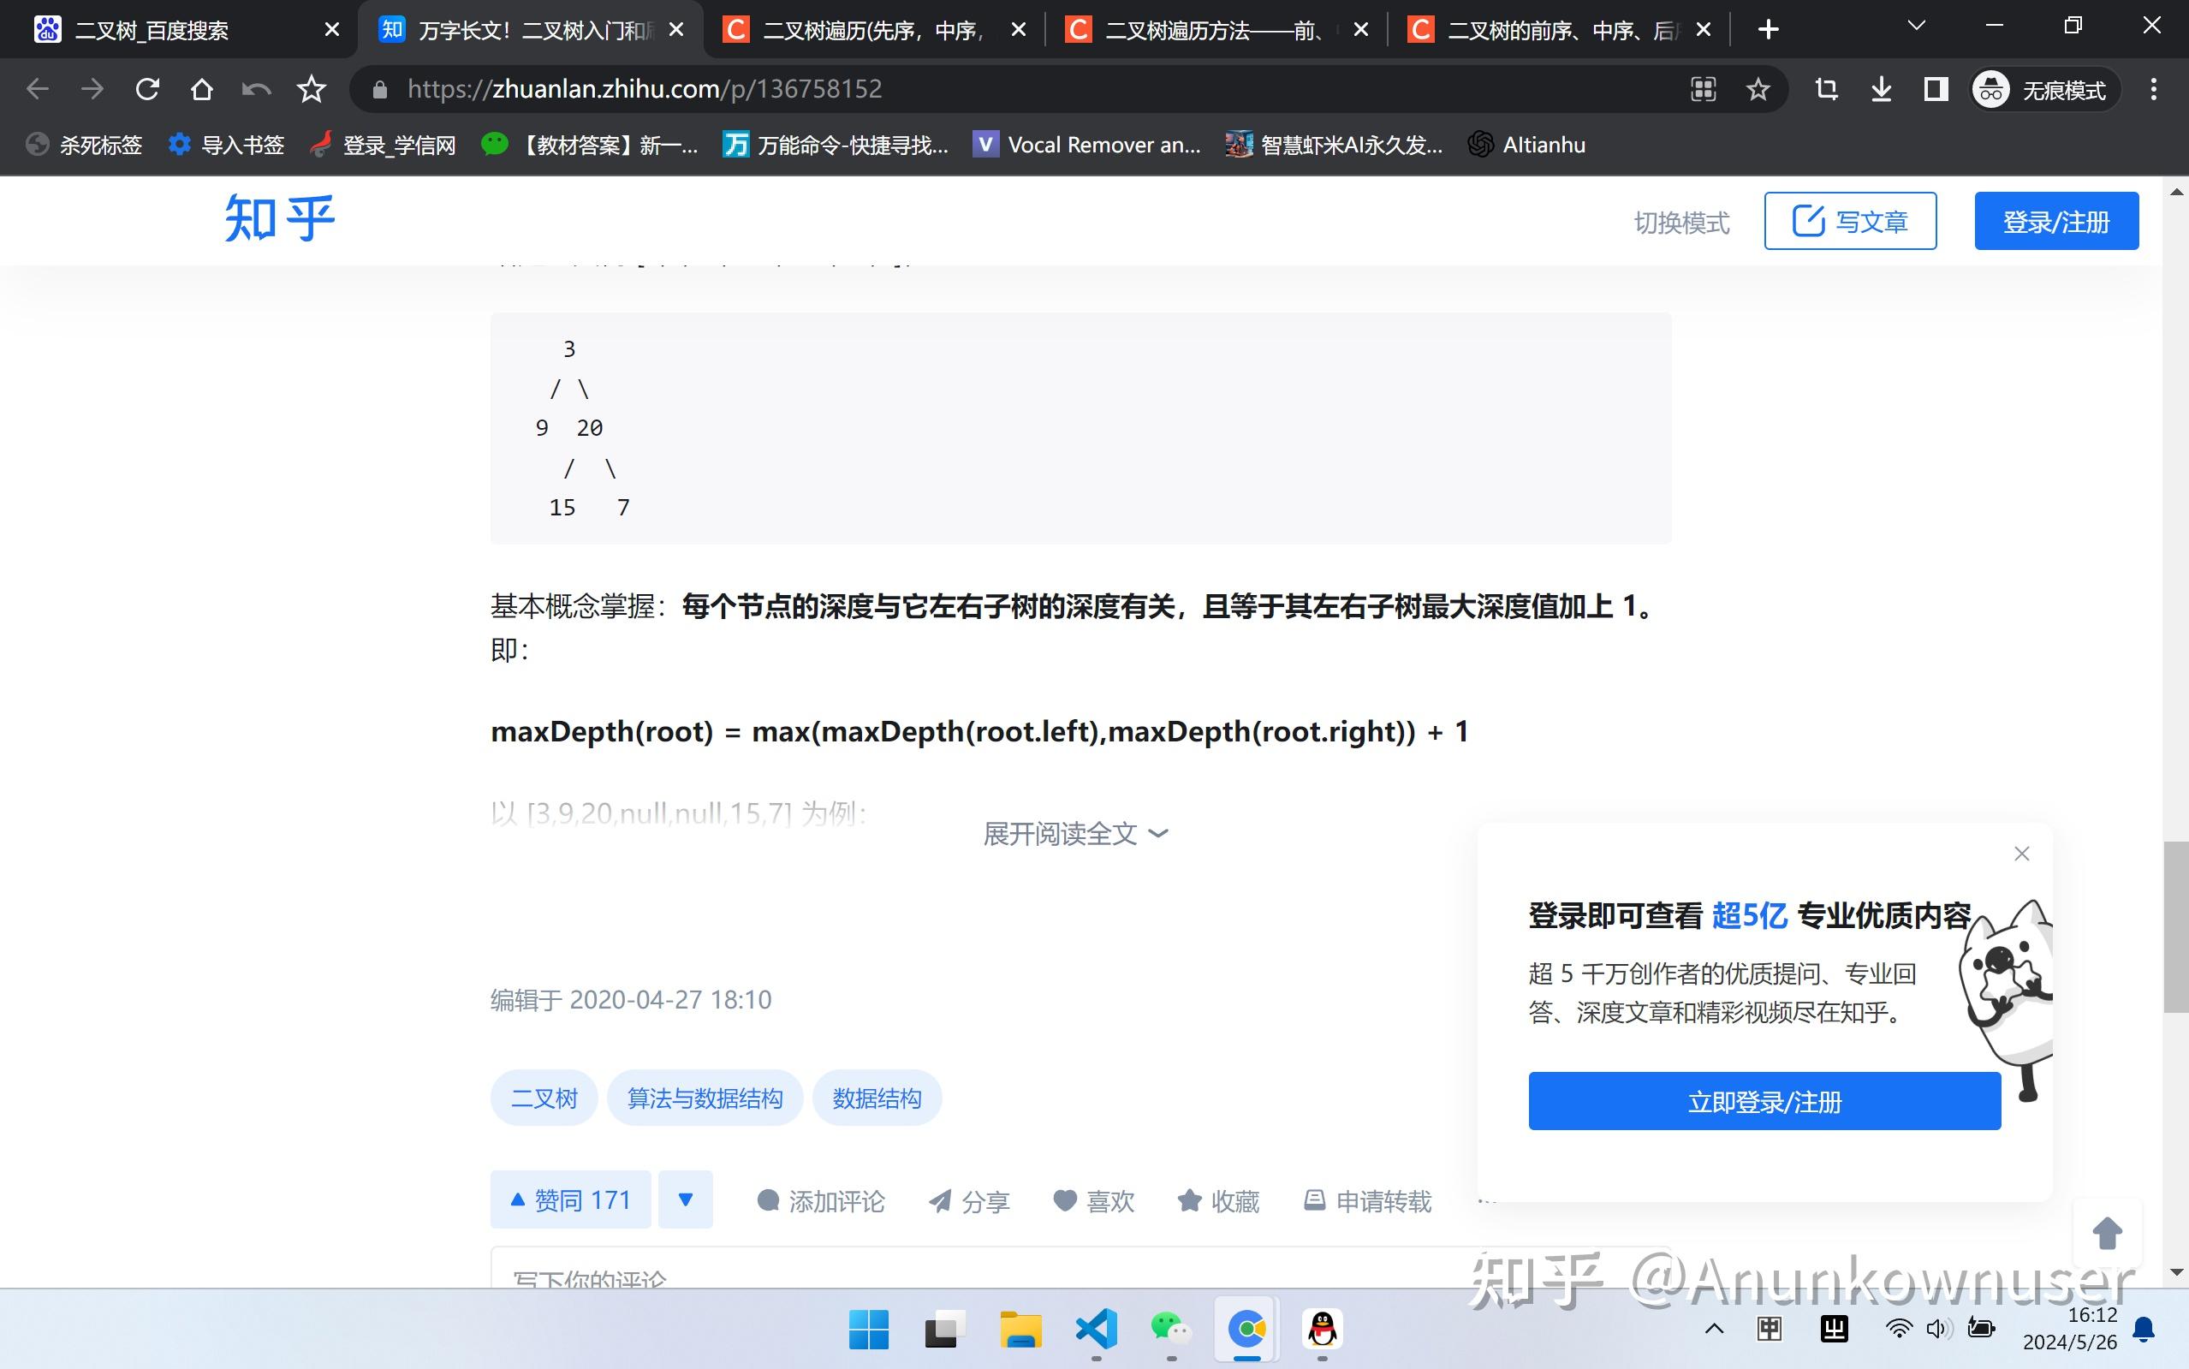This screenshot has height=1369, width=2189.
Task: Open QR code icon in address bar
Action: (x=1703, y=89)
